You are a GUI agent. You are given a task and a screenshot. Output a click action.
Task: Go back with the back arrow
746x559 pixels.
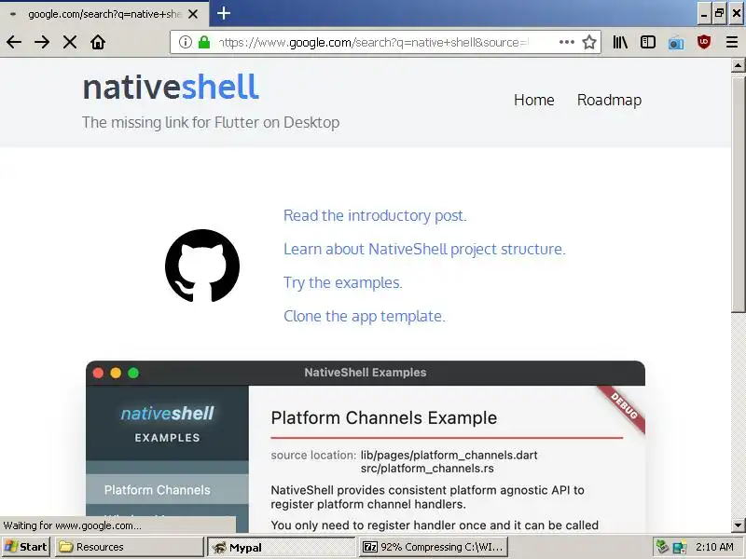14,42
